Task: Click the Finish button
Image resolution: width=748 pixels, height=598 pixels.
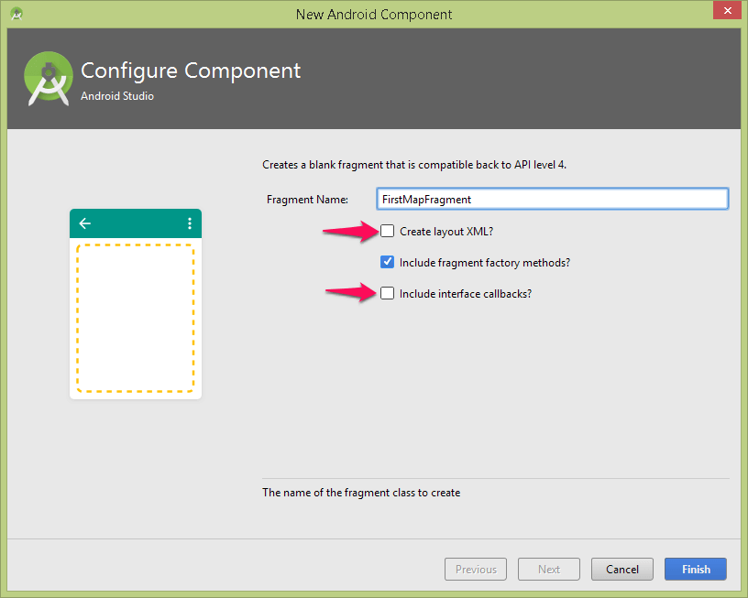Action: [x=696, y=569]
